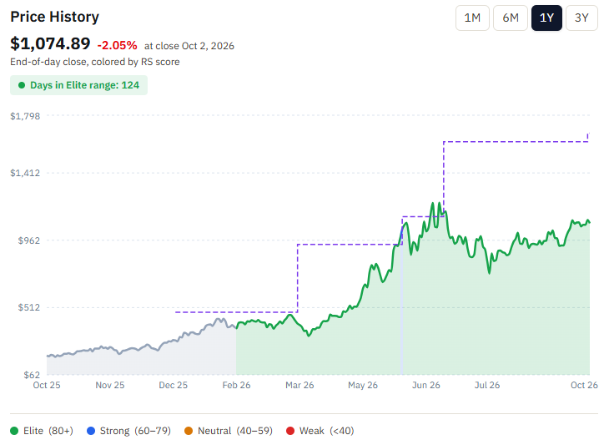This screenshot has height=445, width=609.
Task: Click the Strong (60–79) legend label
Action: tap(135, 431)
